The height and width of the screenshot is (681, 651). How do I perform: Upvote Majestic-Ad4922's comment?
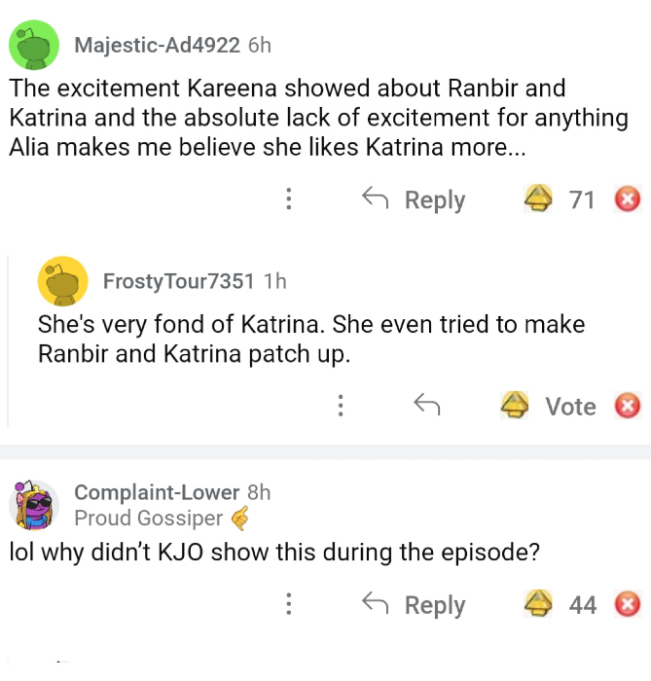pyautogui.click(x=537, y=199)
